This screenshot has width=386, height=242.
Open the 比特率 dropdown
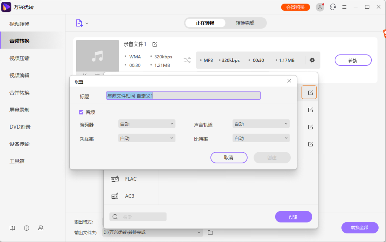(x=261, y=138)
